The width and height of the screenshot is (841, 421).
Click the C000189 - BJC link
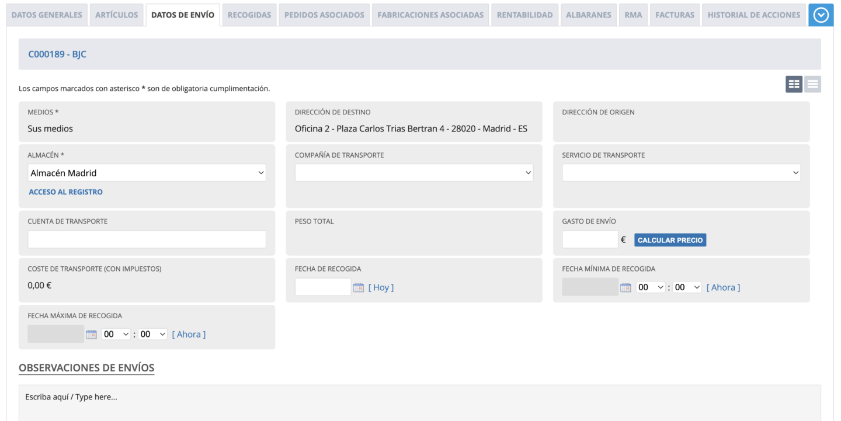point(57,54)
